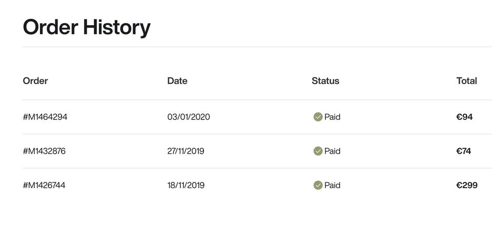Open order #M1464294
The image size is (492, 244).
(x=45, y=117)
